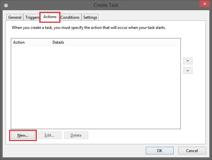Screen dimensions: 212x160
Task: Click the New... button
Action: (23, 135)
